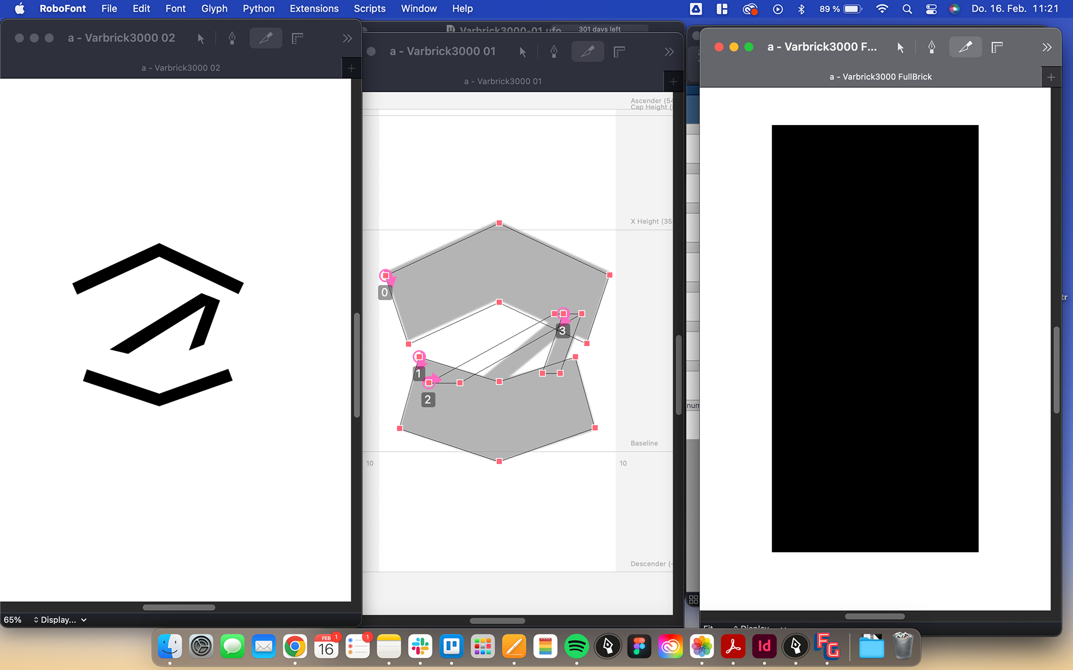Select contour start point labeled 0
Viewport: 1073px width, 670px height.
[386, 276]
